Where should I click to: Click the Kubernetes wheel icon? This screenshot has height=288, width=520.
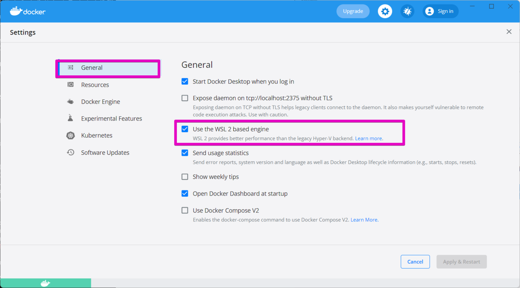[x=71, y=135]
